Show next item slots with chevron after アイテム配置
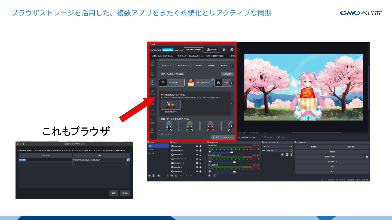Image resolution: width=392 pixels, height=220 pixels. click(x=231, y=83)
